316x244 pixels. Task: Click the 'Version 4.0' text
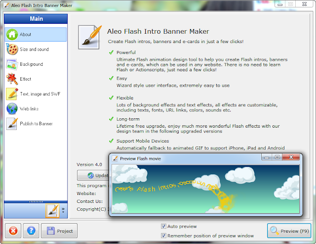[x=89, y=165]
